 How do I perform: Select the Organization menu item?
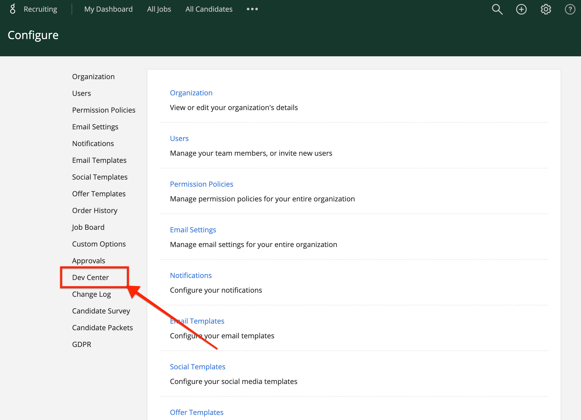click(94, 76)
